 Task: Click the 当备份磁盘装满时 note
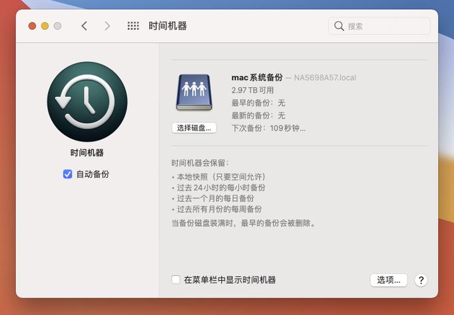244,223
